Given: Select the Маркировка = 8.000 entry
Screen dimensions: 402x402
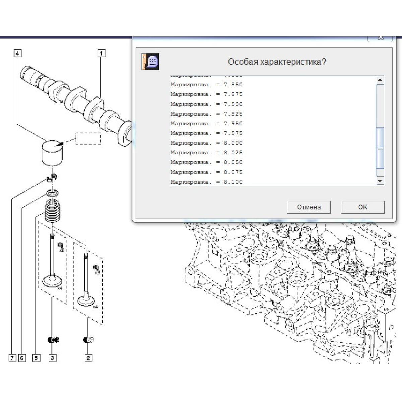Looking at the screenshot, I should (206, 143).
